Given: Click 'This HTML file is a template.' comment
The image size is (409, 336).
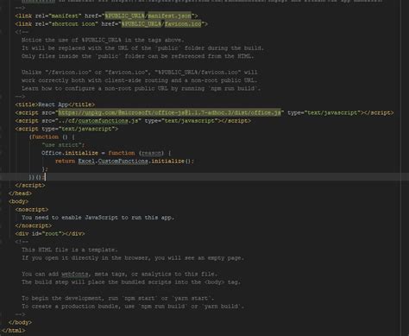Looking at the screenshot, I should (70, 250).
